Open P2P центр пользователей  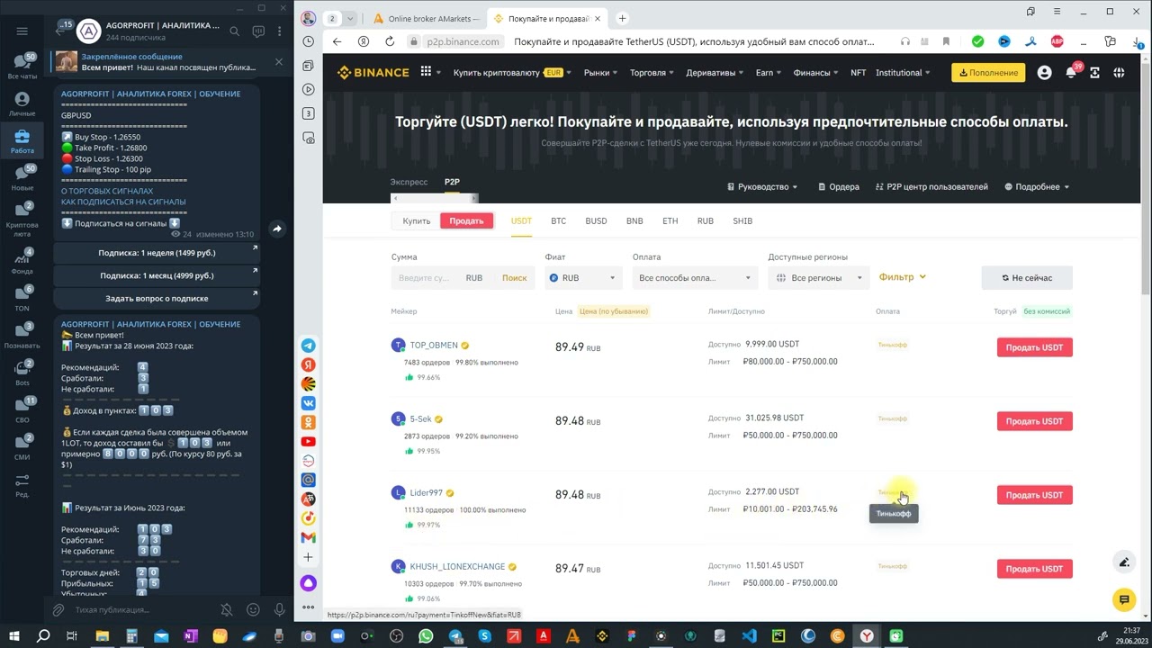click(931, 187)
